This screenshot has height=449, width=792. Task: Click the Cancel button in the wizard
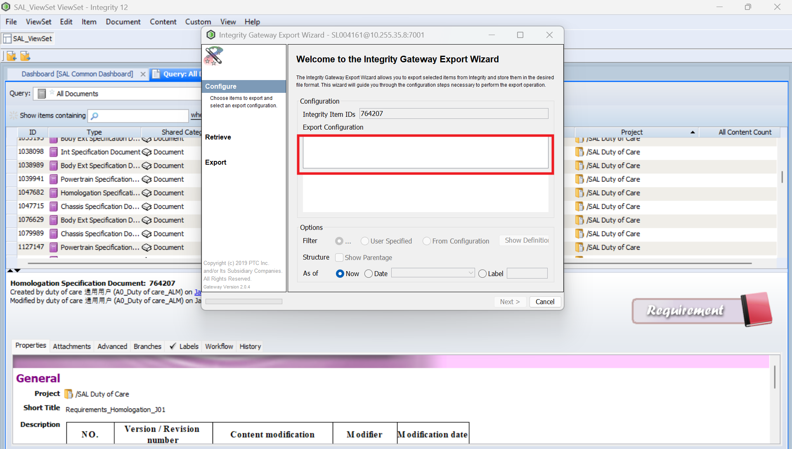[545, 302]
